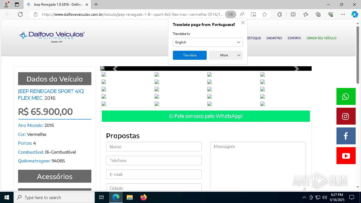The image size is (361, 203).
Task: Add this page to favorites
Action: coord(265,14)
